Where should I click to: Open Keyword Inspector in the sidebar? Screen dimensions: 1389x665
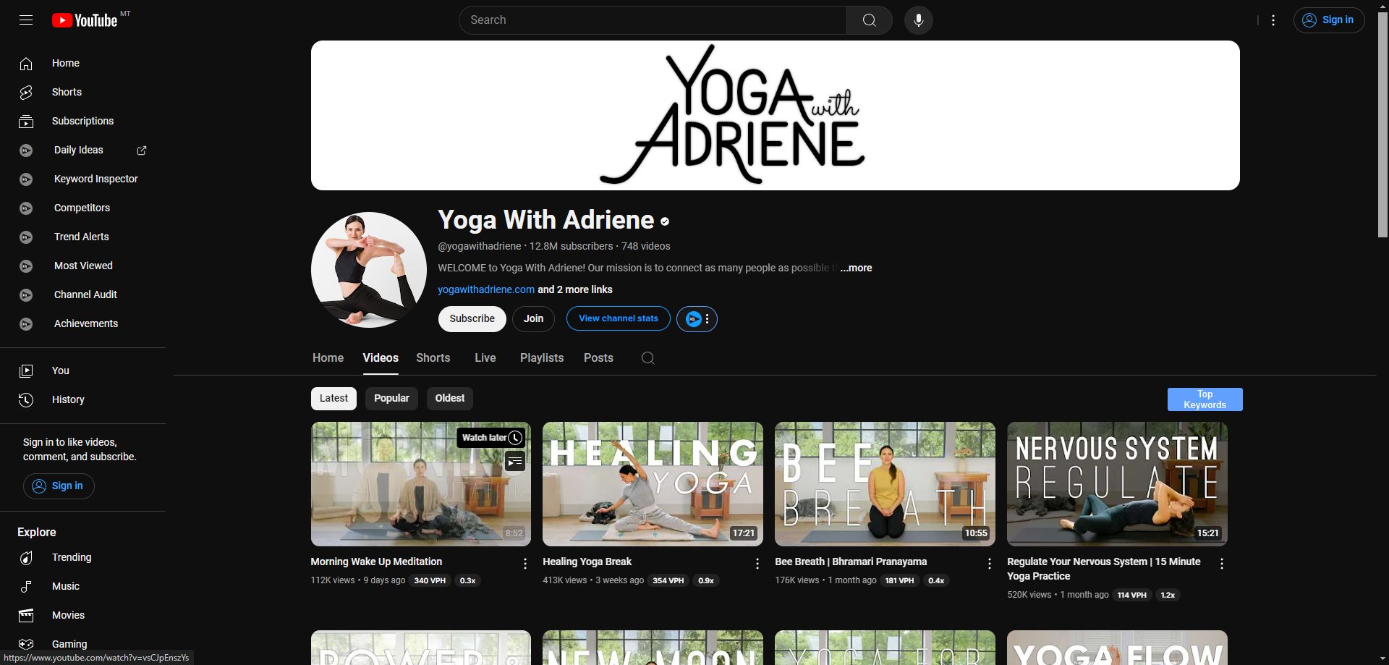(95, 179)
